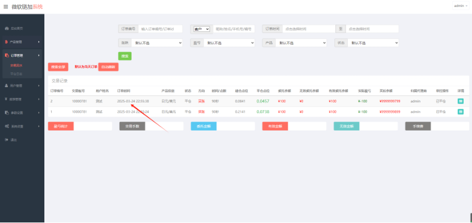The image size is (472, 223).
Task: Click the 交易记录 panel title
Action: tap(60, 81)
